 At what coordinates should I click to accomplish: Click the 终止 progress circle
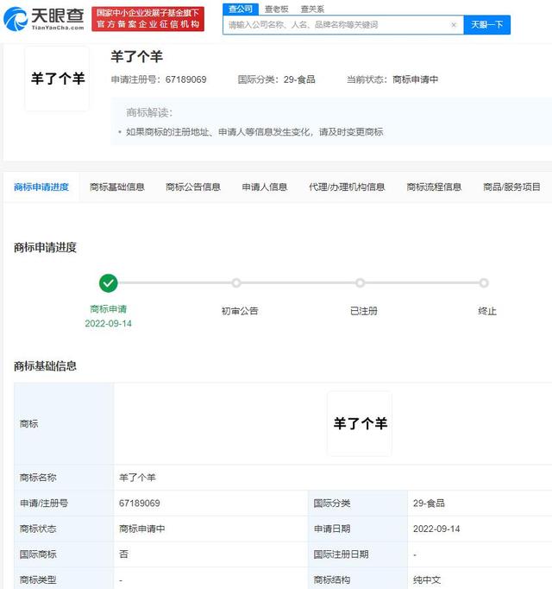[484, 283]
